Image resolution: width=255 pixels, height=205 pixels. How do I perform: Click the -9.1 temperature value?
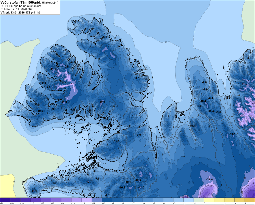(x=72, y=110)
